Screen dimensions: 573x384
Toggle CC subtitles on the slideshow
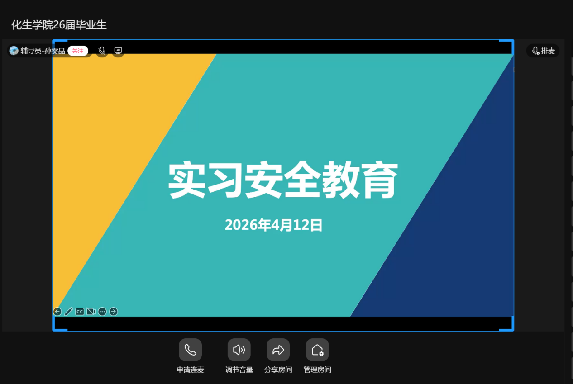tap(80, 311)
